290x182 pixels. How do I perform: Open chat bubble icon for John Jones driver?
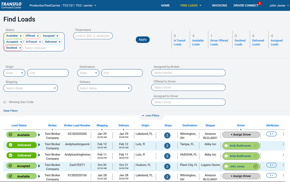[226, 166]
